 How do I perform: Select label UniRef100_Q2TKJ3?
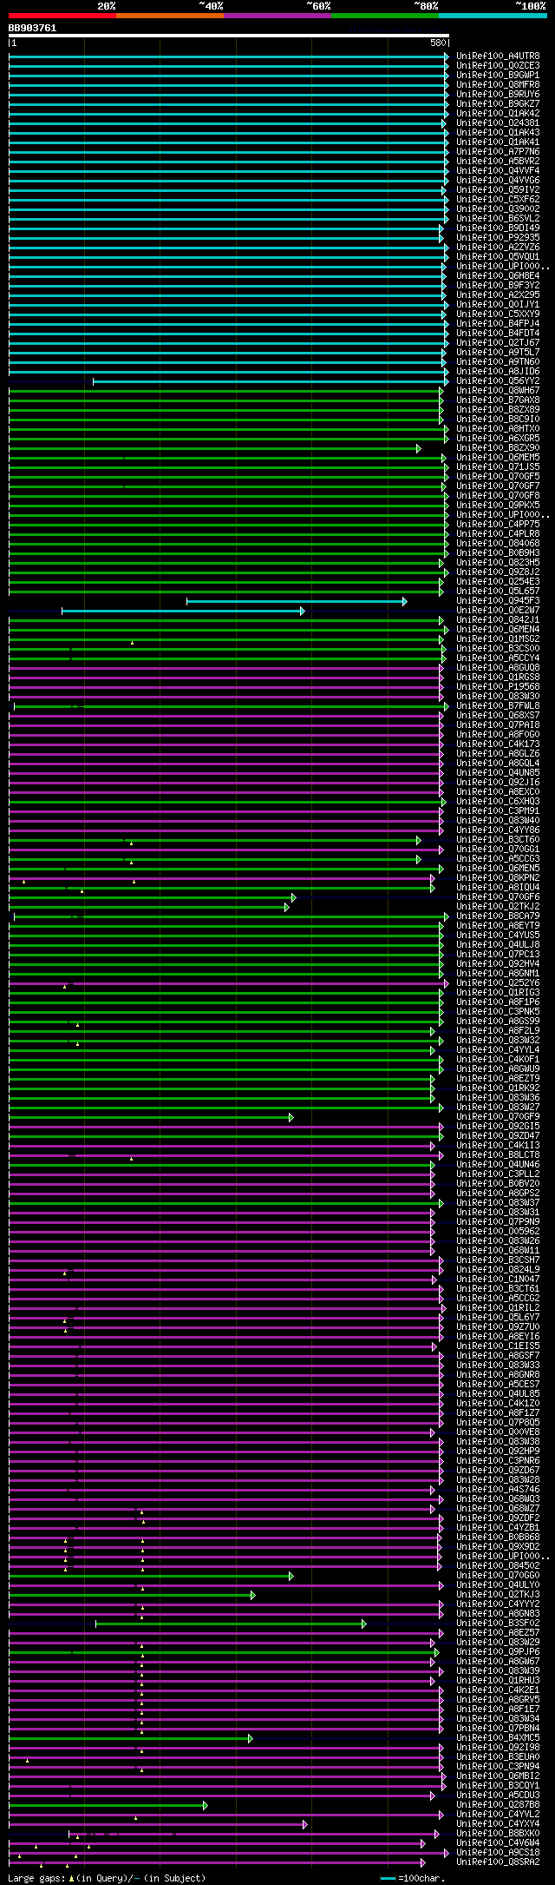(498, 1595)
